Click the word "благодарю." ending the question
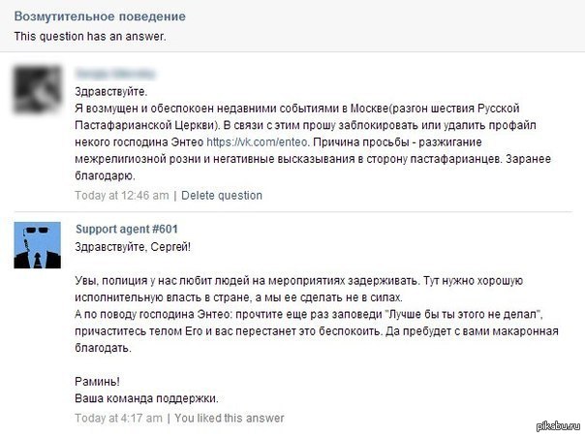585x437 pixels. point(105,175)
